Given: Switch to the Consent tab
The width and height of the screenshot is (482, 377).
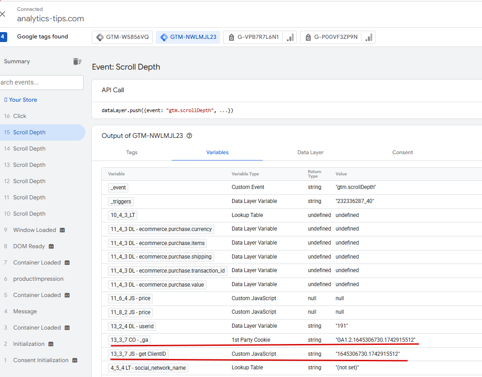Looking at the screenshot, I should point(402,152).
